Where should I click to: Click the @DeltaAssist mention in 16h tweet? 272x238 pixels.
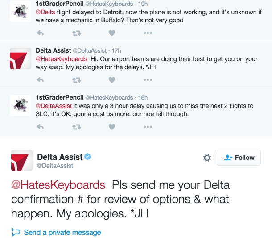(54, 106)
